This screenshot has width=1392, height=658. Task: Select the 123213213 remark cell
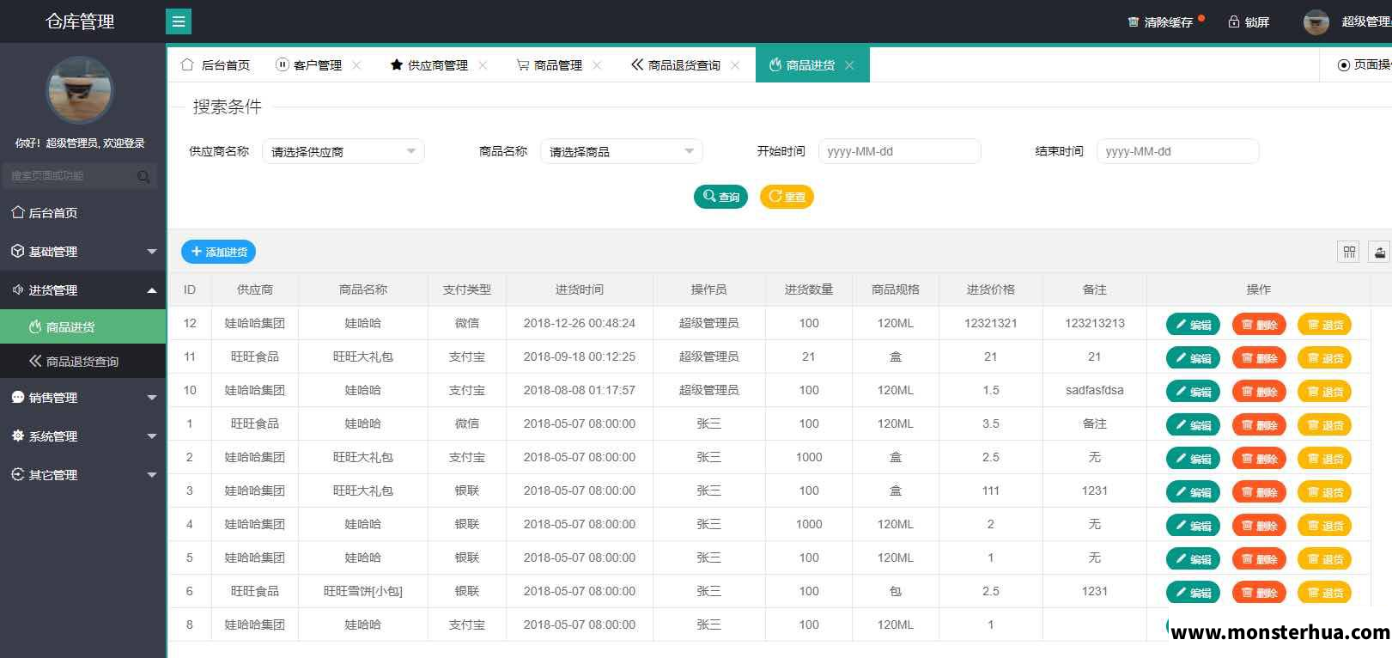click(1095, 323)
